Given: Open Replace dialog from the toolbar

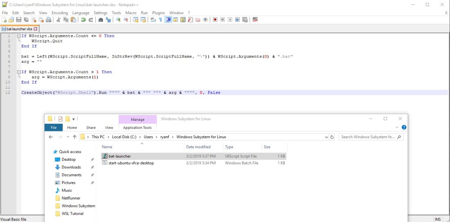Looking at the screenshot, I should pyautogui.click(x=108, y=20).
